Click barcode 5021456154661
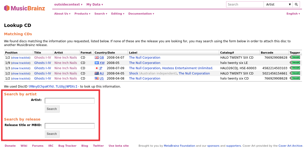Viewport: 306px width, 154px height. (275, 73)
